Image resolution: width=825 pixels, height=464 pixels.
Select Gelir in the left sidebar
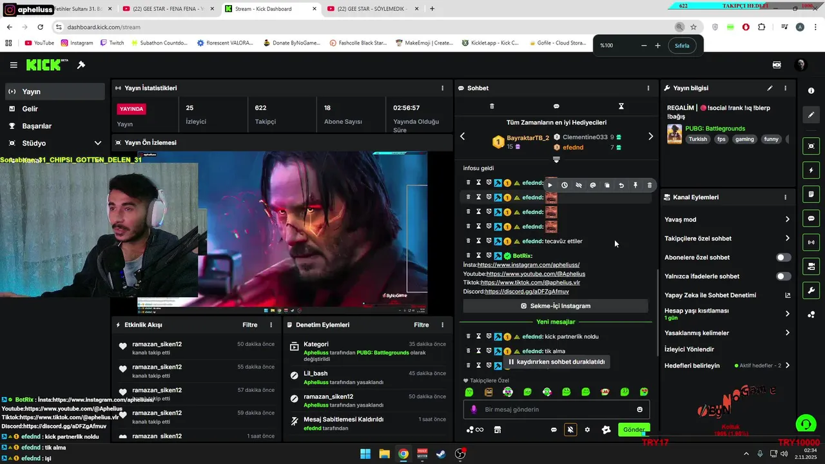point(55,109)
